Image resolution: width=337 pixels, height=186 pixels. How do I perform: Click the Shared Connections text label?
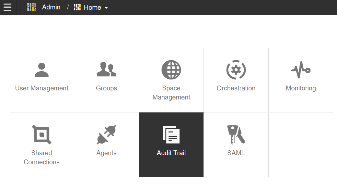42,157
